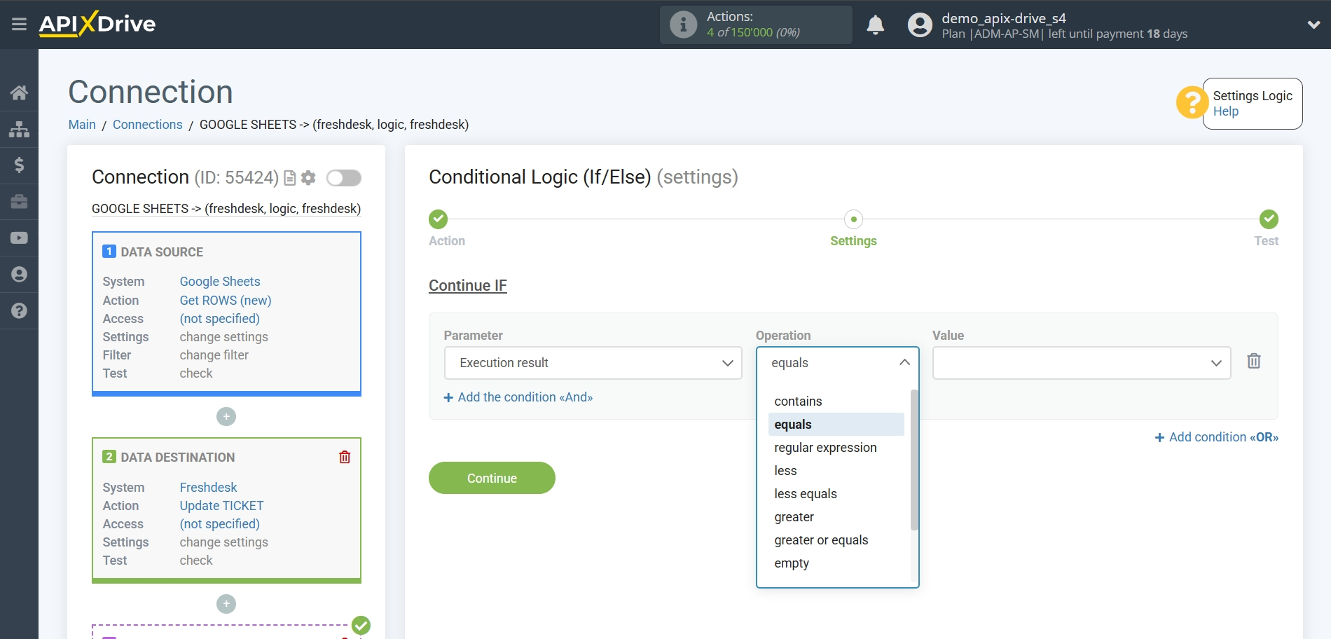Viewport: 1331px width, 639px height.
Task: Select greater operation
Action: [836, 517]
